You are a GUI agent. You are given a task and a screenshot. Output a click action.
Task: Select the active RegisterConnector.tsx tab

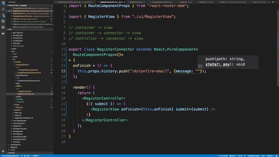(112, 2)
